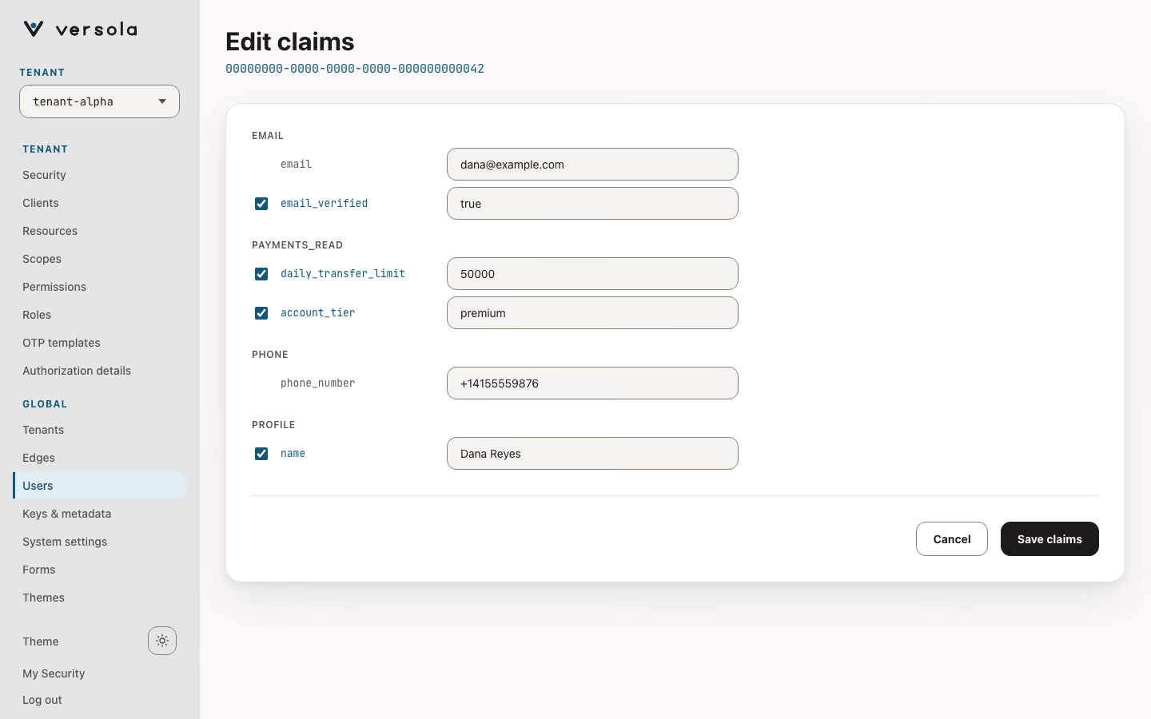Click the email_verified value field
This screenshot has width=1151, height=719.
tap(592, 204)
